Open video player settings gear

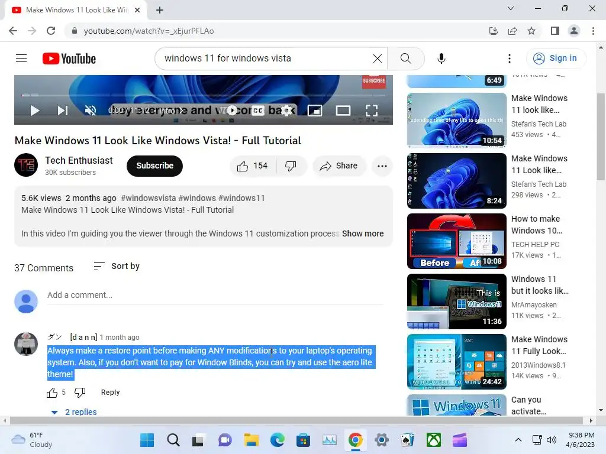click(286, 111)
